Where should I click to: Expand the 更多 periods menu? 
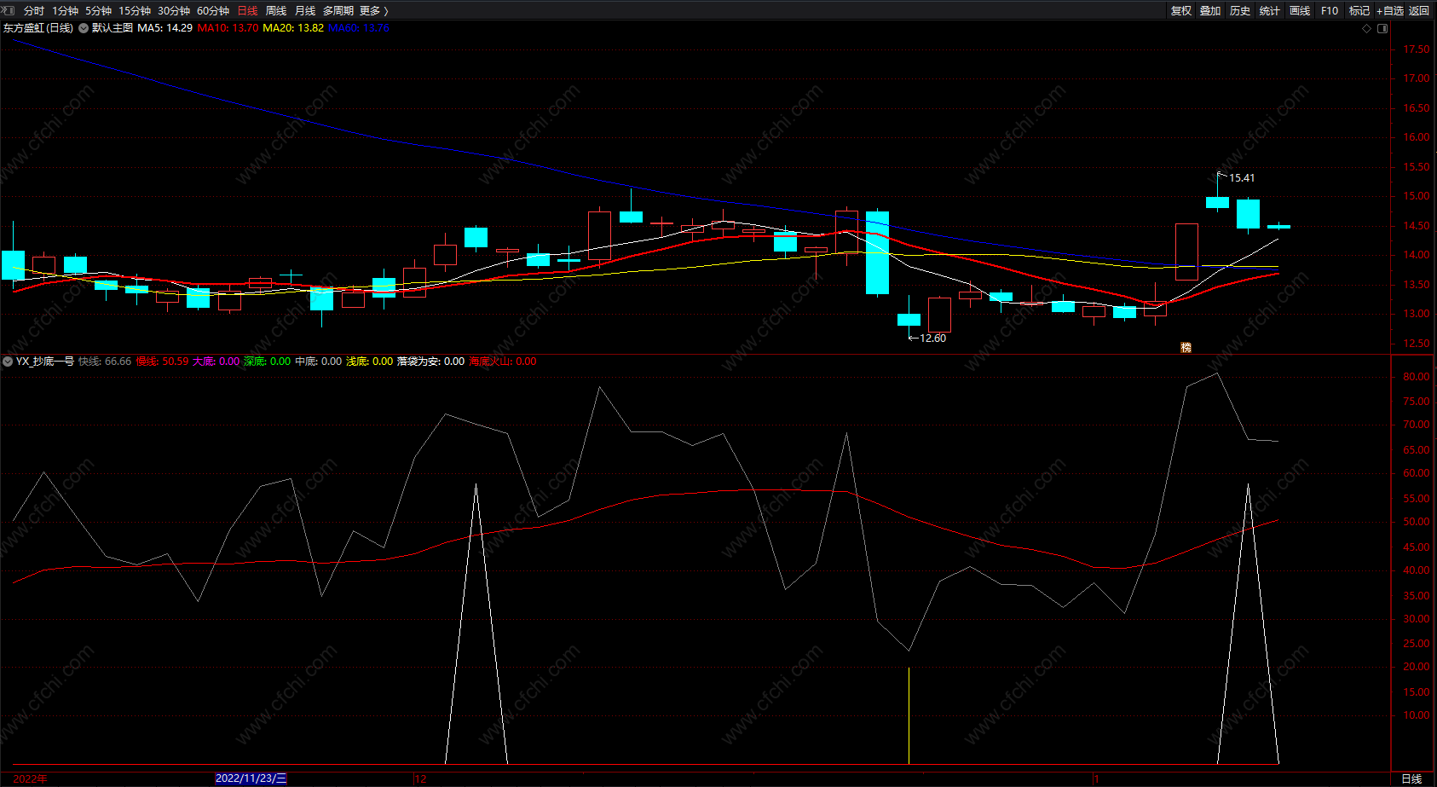click(374, 11)
